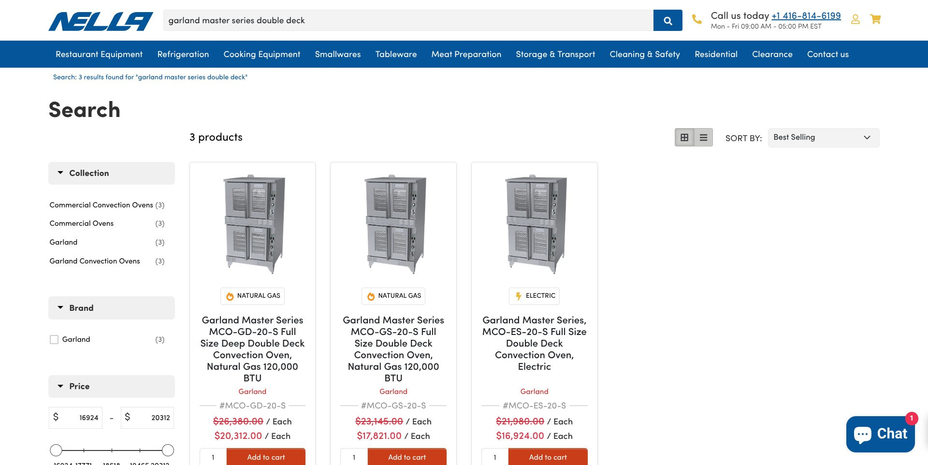Switch to list view layout

pos(703,138)
